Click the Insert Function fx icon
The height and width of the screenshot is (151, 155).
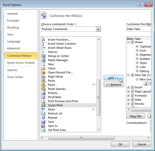point(43,40)
